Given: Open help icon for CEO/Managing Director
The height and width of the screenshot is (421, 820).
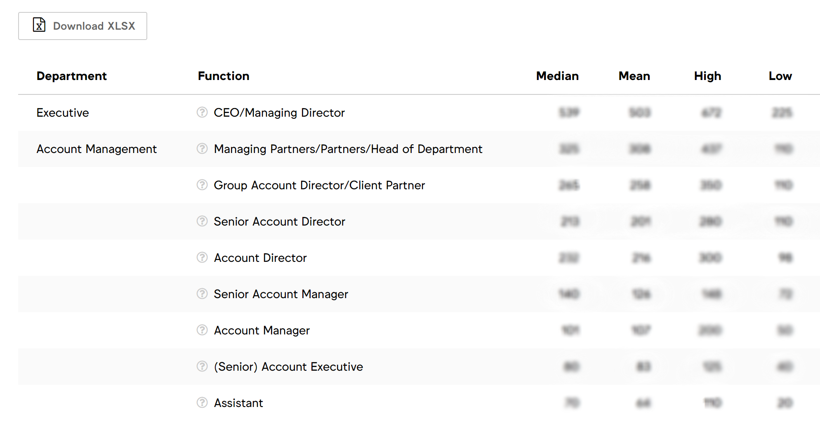Looking at the screenshot, I should [202, 112].
